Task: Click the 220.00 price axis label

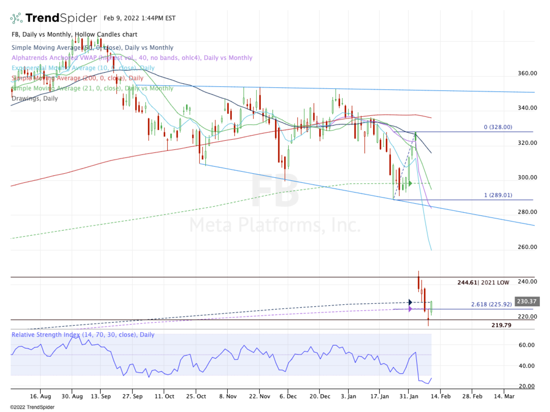Action: tap(527, 317)
